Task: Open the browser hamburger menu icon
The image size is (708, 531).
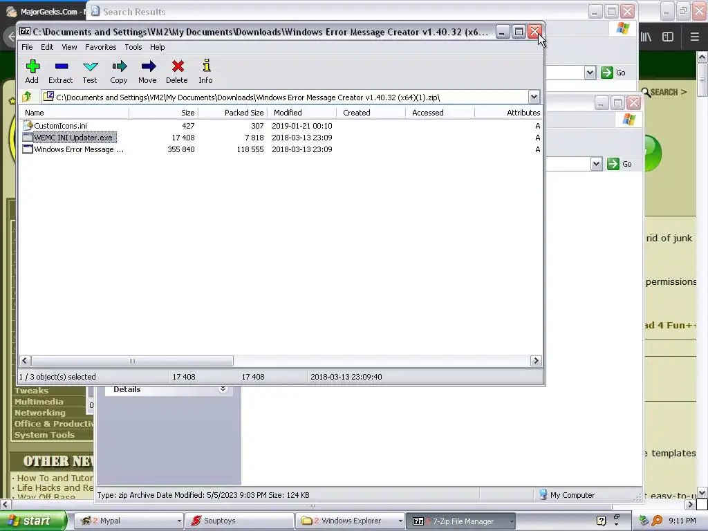Action: 694,37
